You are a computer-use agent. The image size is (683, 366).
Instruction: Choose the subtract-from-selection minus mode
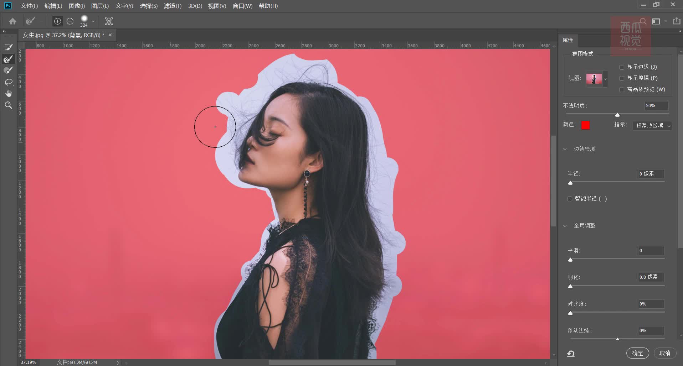[70, 21]
